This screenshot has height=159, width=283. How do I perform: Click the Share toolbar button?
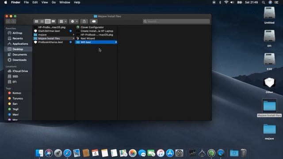tap(84, 21)
